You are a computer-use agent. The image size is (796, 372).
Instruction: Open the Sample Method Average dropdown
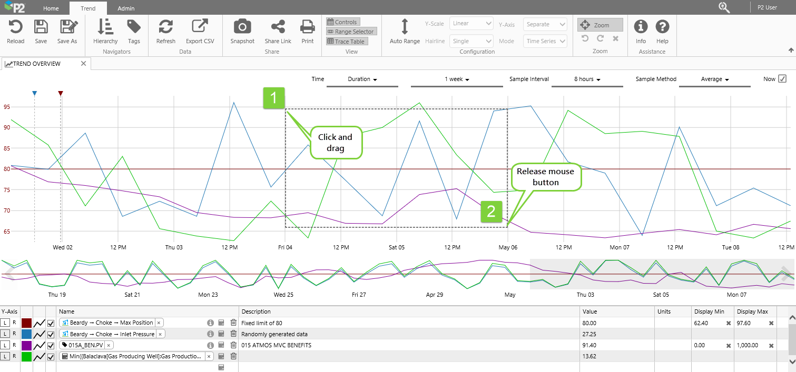pos(714,79)
